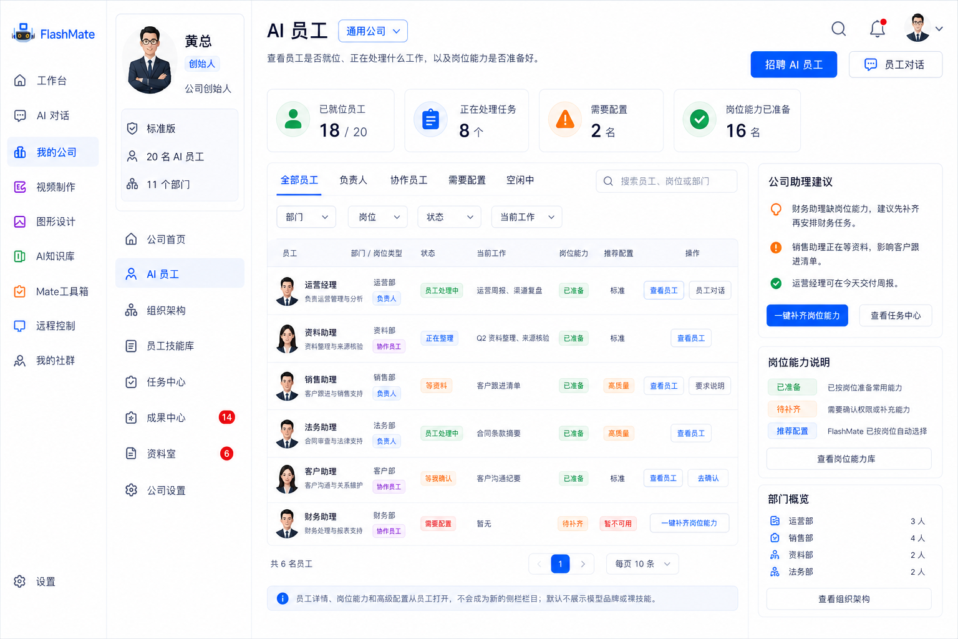The width and height of the screenshot is (958, 639).
Task: Open 设置 gear at sidebar bottom
Action: click(20, 582)
